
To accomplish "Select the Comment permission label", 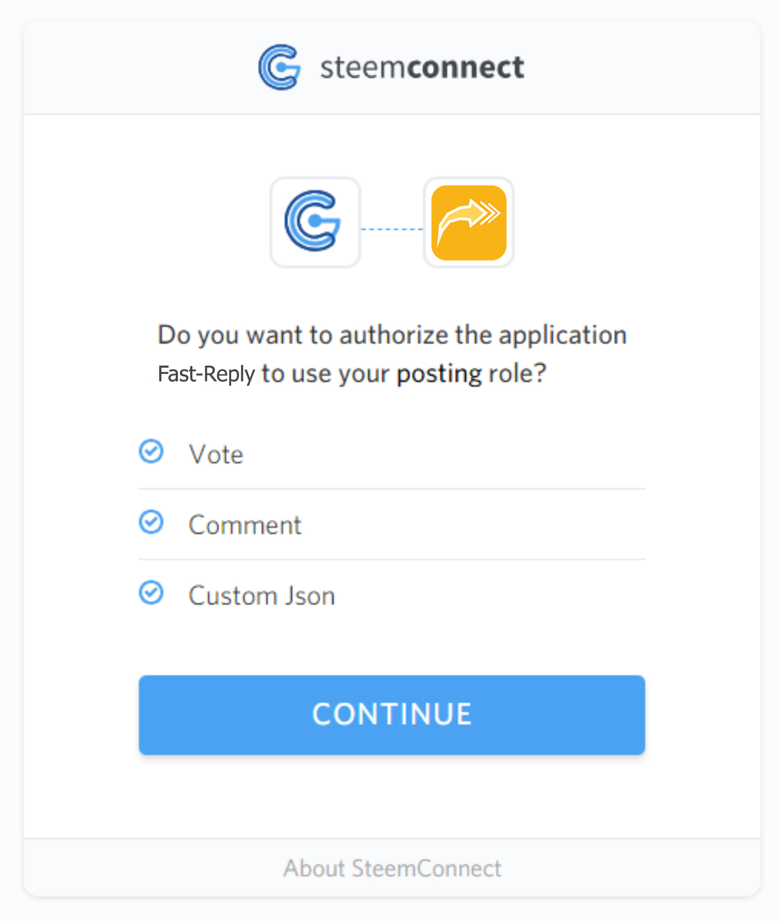I will point(244,525).
